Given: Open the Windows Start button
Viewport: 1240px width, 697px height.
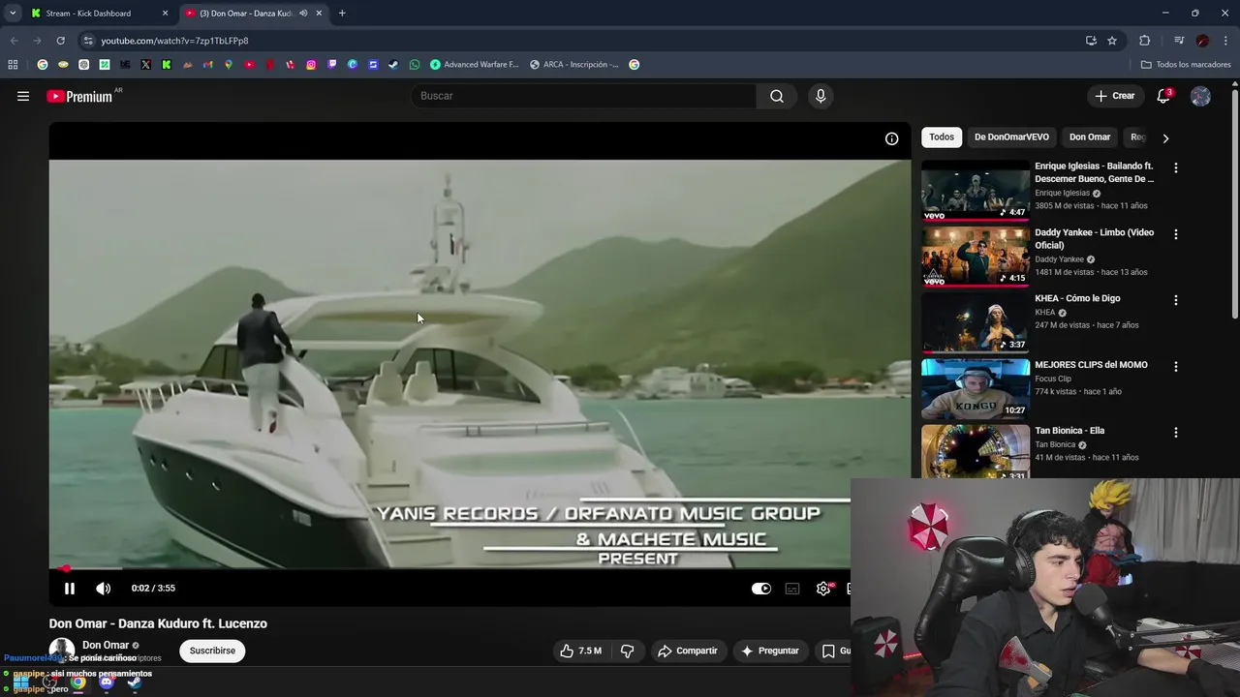Looking at the screenshot, I should tap(20, 682).
